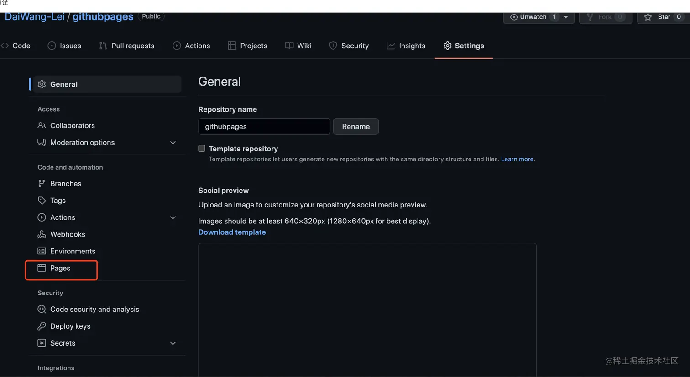Select the Settings tab

pyautogui.click(x=464, y=46)
